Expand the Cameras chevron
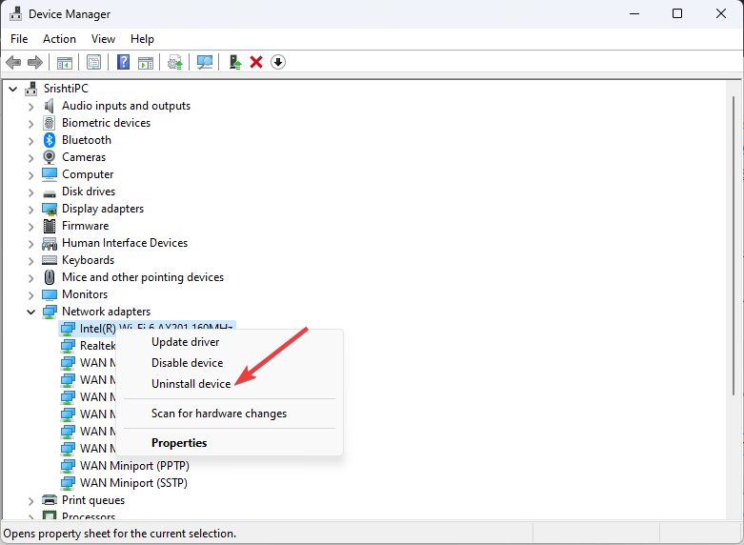The width and height of the screenshot is (744, 545). 30,157
